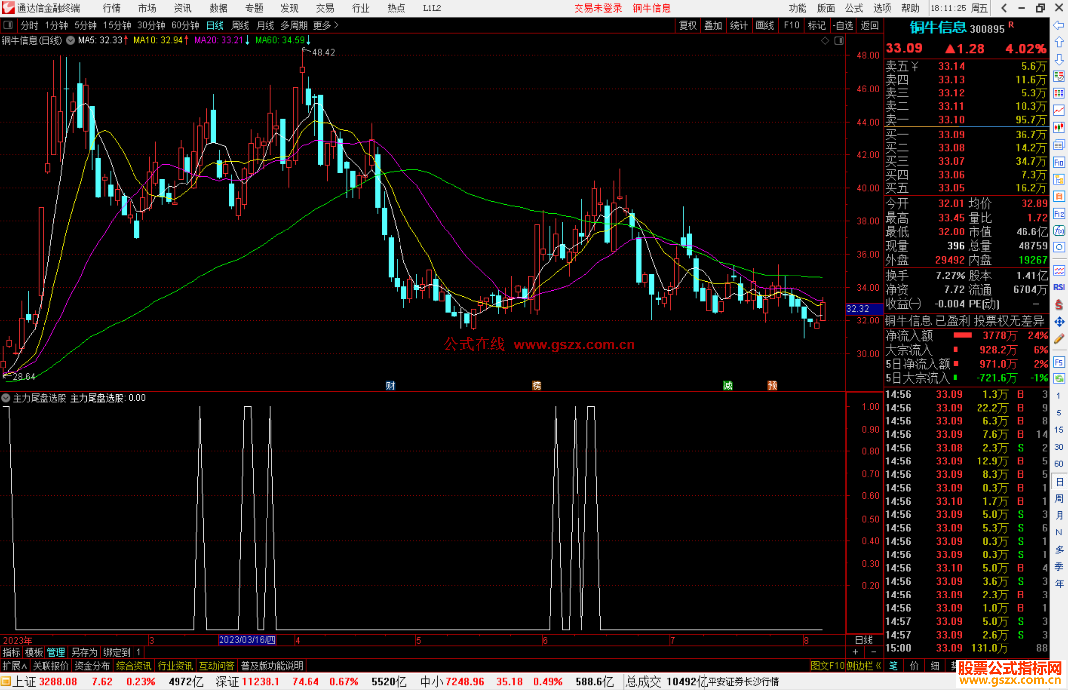This screenshot has height=690, width=1068.
Task: Zoom in chart with plus button
Action: tap(855, 652)
